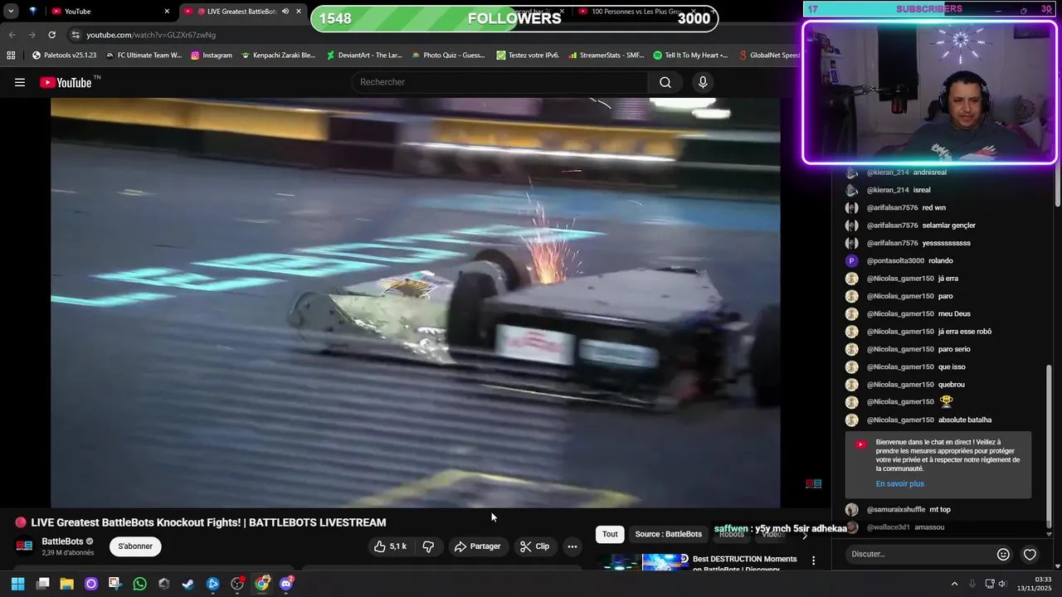Open the DeviantArt bookmark
This screenshot has width=1062, height=597.
[364, 56]
